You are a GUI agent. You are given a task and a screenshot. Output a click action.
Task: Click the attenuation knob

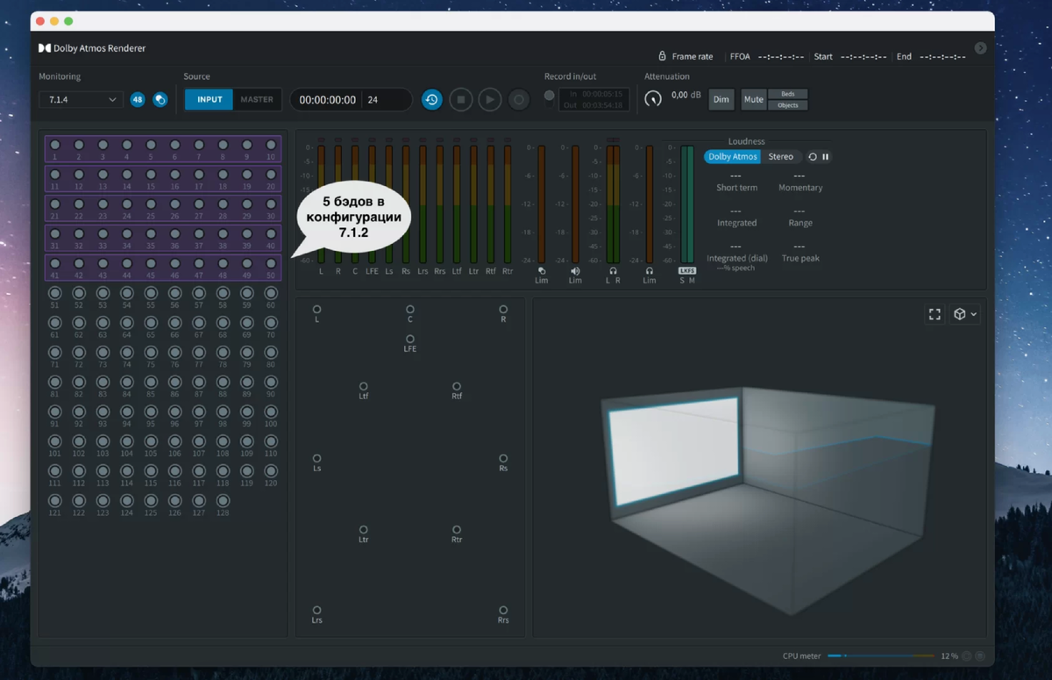pos(653,99)
